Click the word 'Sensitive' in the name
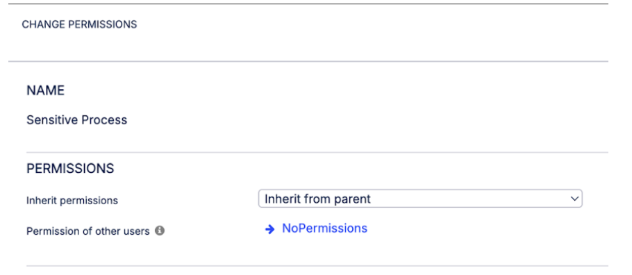Screen dimensions: 632x275 pyautogui.click(x=52, y=119)
